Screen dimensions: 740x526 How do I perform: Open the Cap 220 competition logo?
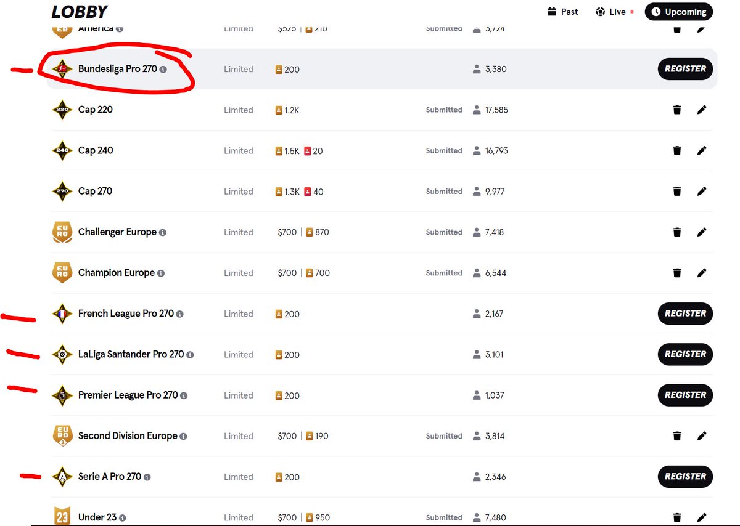coord(62,110)
